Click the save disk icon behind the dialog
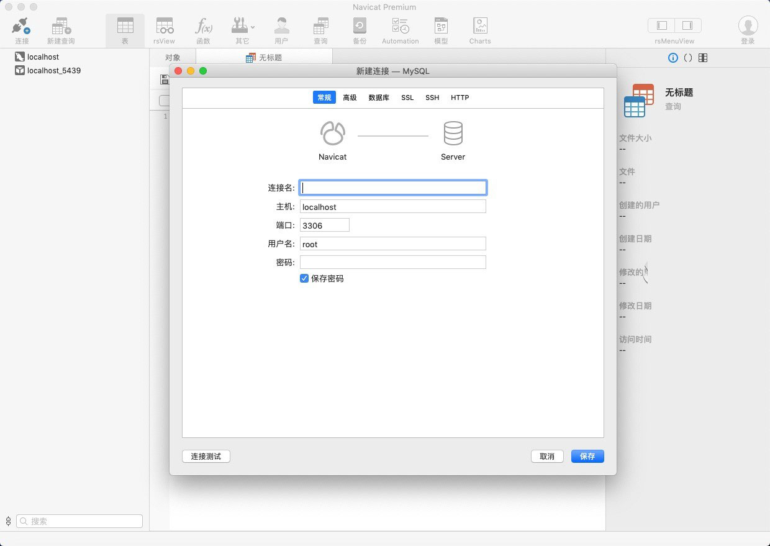Screen dimensions: 770x546 (x=165, y=79)
